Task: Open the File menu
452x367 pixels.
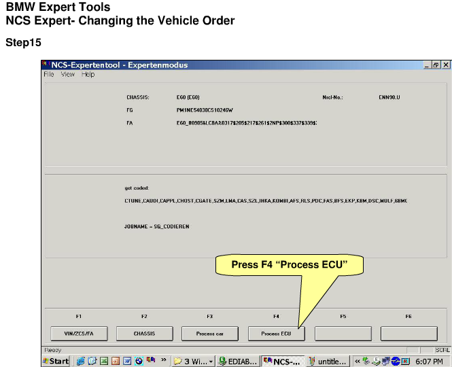Action: pyautogui.click(x=49, y=74)
